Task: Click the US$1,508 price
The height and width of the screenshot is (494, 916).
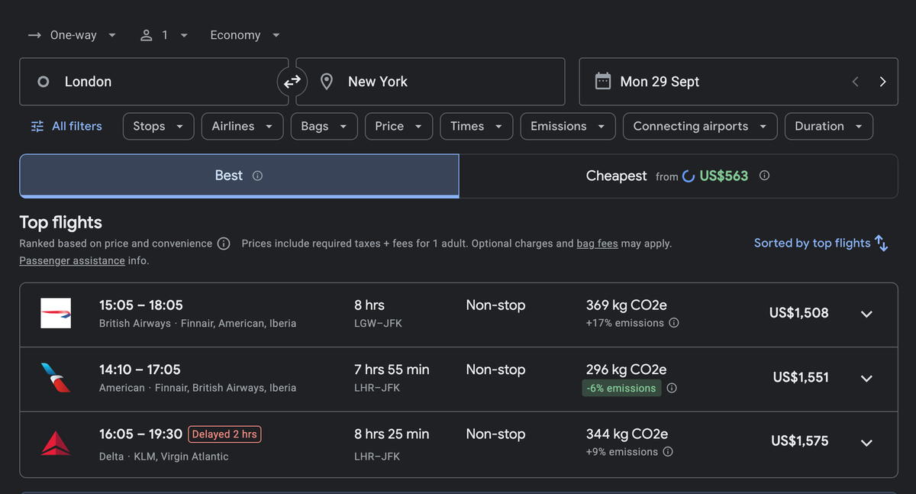Action: pyautogui.click(x=798, y=313)
